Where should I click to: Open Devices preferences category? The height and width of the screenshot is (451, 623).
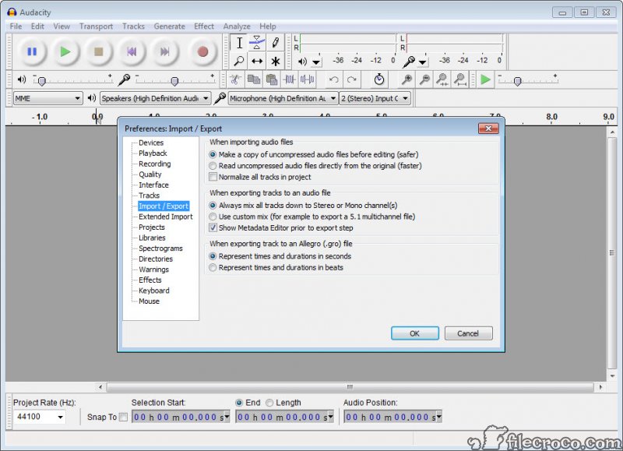[151, 143]
